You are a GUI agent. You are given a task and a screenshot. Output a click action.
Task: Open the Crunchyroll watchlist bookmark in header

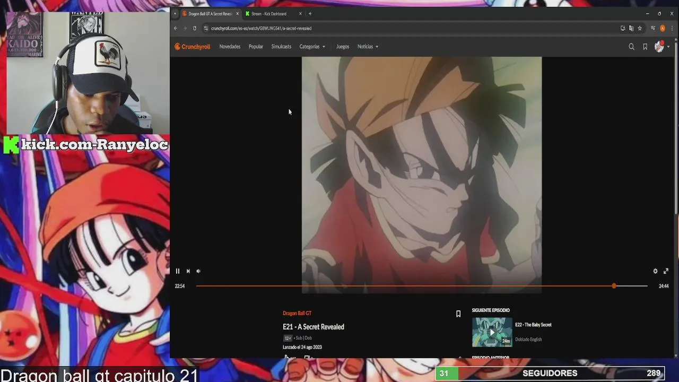645,47
